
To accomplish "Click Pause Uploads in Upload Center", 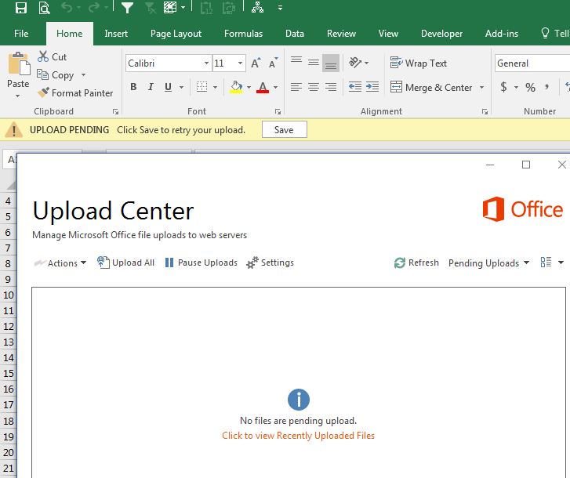I will 201,263.
